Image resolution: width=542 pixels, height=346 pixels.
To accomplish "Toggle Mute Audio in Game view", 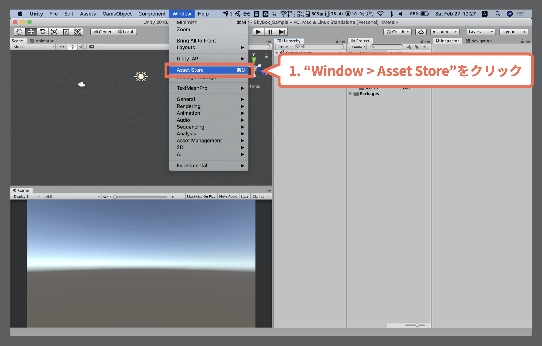I will tap(228, 197).
